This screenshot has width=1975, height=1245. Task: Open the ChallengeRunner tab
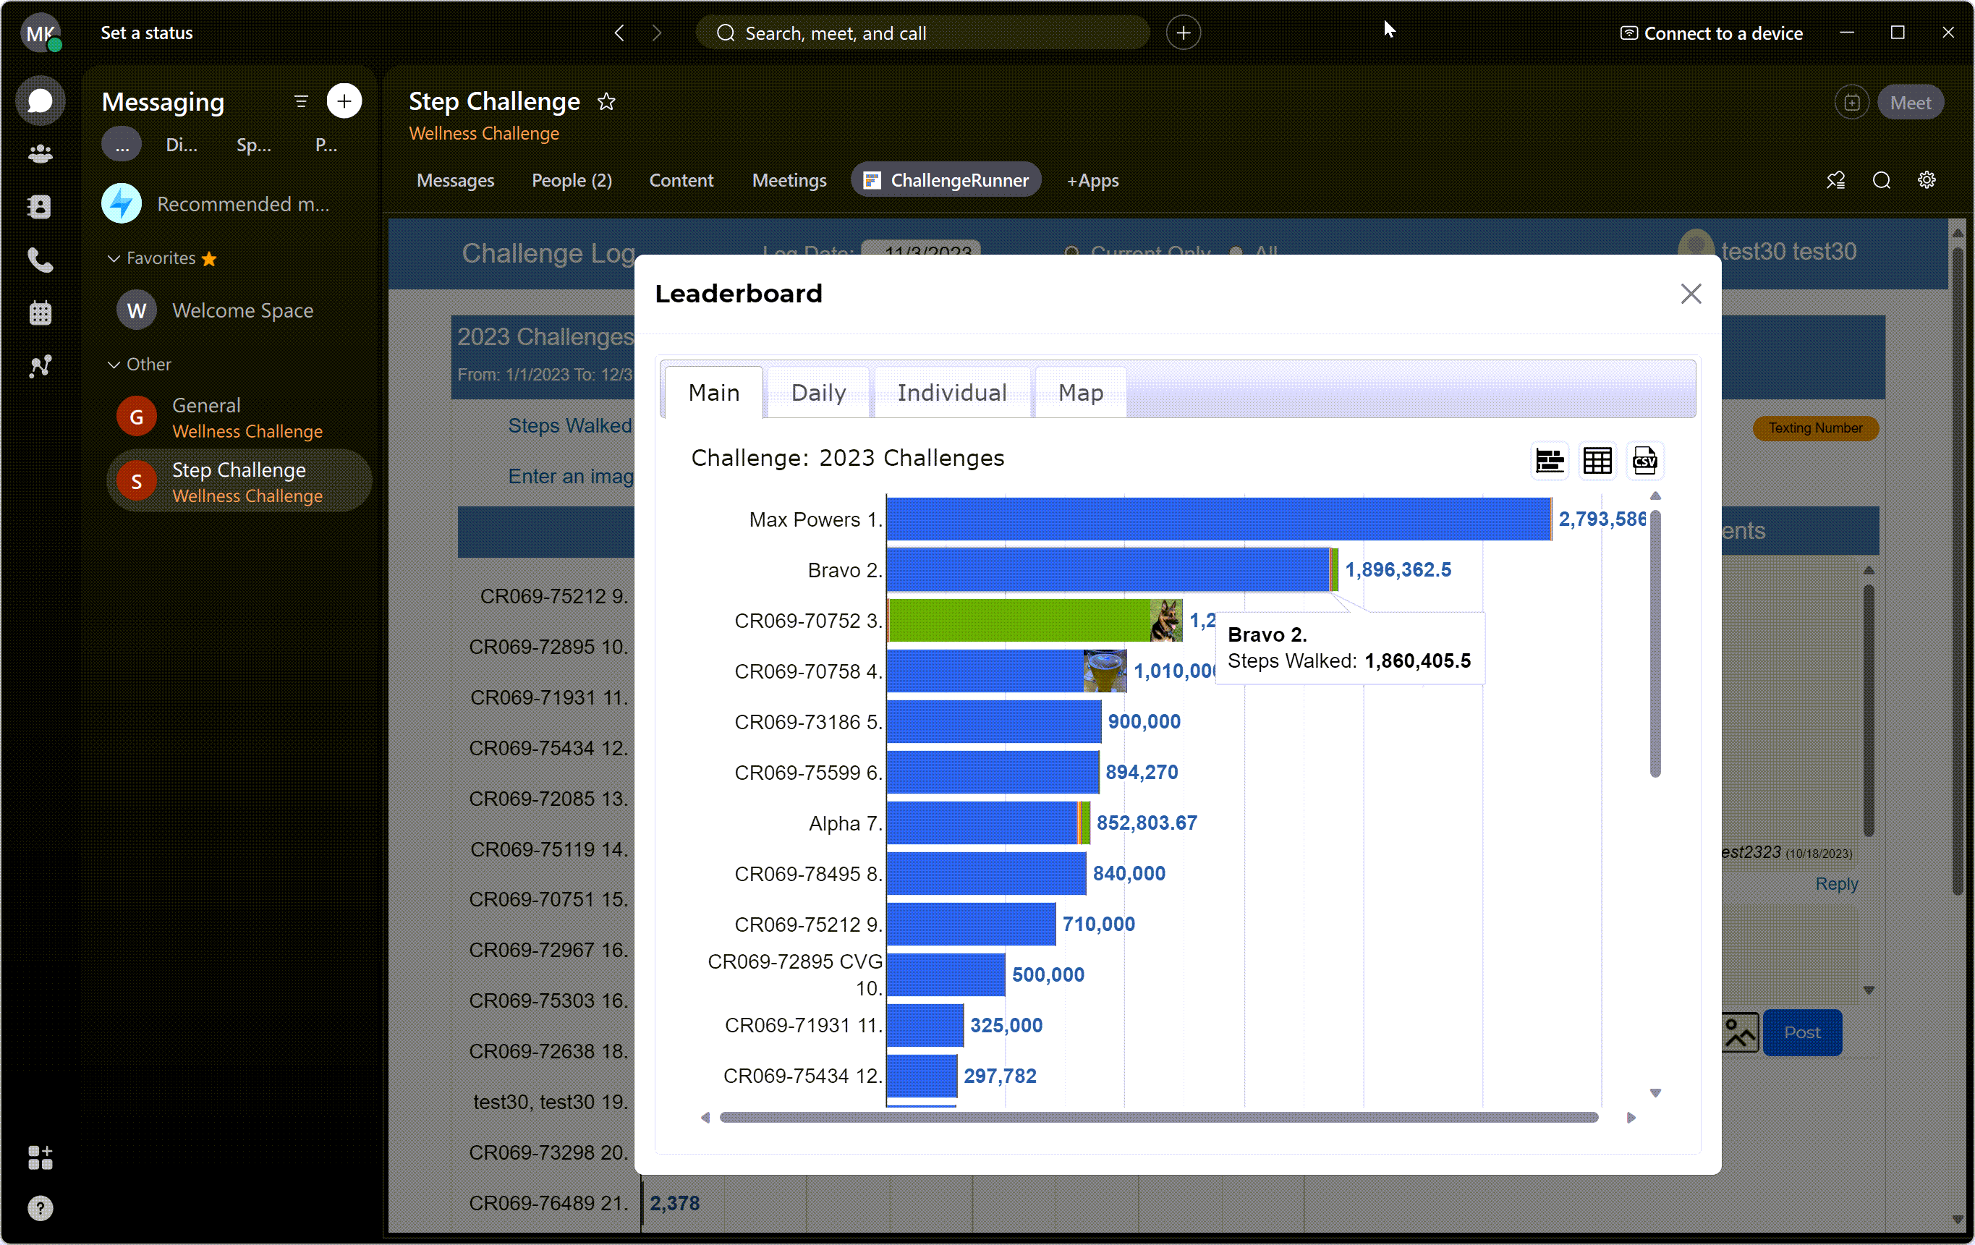pos(946,180)
